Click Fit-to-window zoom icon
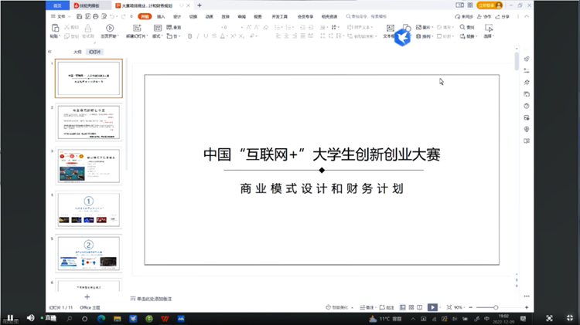The width and height of the screenshot is (580, 325). (x=449, y=307)
